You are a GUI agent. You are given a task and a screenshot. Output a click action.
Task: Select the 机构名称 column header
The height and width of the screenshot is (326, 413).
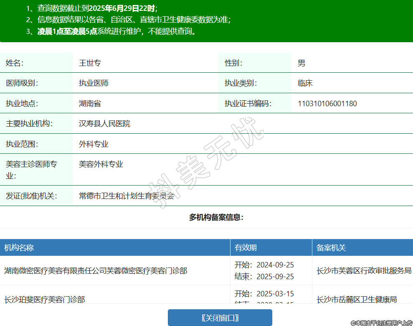19,248
